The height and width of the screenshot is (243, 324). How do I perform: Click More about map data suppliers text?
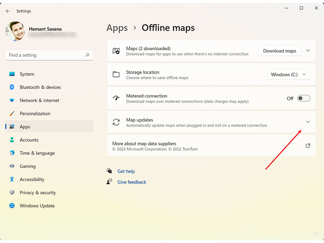pyautogui.click(x=144, y=144)
